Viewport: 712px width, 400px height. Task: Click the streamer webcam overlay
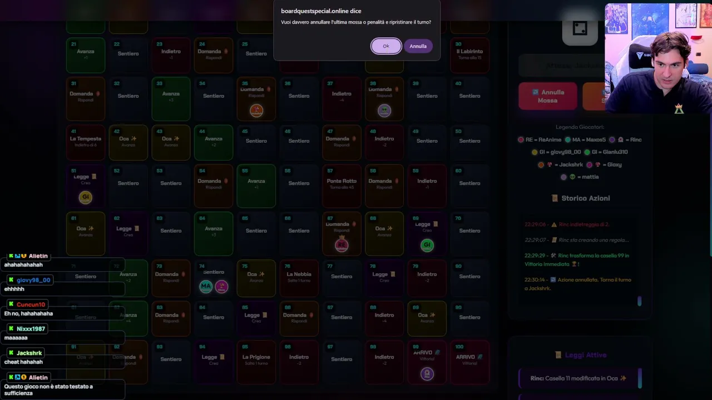(x=658, y=59)
